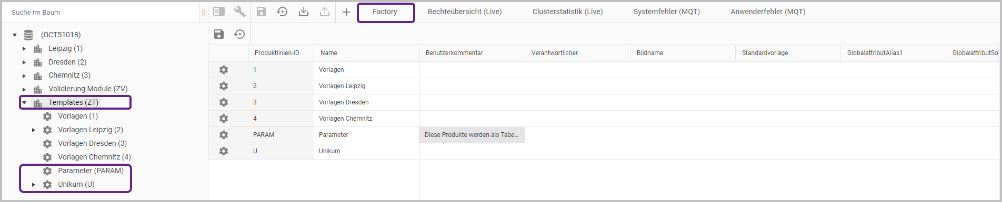Screen dimensions: 1002x202
Task: Click the table save icon above grid
Action: pos(219,34)
